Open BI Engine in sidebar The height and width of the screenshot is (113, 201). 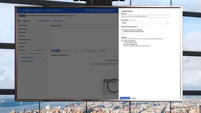[22, 47]
